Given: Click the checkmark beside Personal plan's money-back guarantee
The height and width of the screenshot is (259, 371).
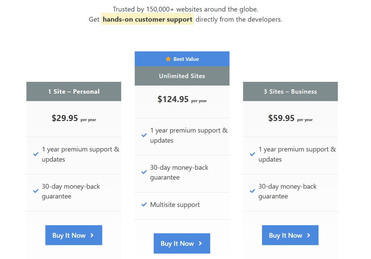Looking at the screenshot, I should 36,191.
